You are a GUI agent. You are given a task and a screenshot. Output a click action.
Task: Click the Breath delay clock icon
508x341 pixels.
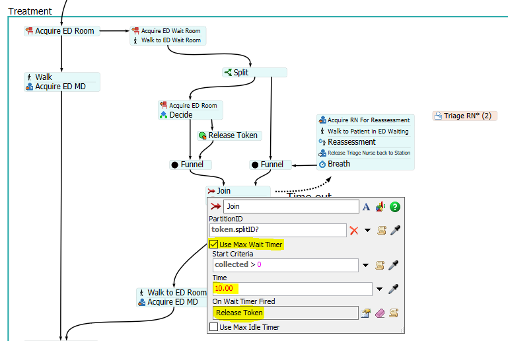(x=322, y=165)
